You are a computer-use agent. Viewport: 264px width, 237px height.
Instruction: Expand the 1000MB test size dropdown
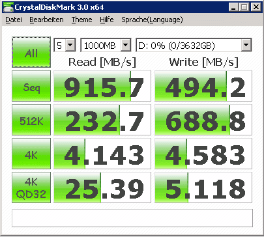(106, 45)
